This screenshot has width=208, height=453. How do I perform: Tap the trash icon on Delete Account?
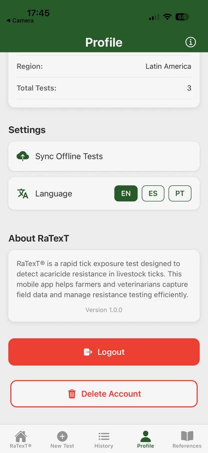pyautogui.click(x=71, y=394)
